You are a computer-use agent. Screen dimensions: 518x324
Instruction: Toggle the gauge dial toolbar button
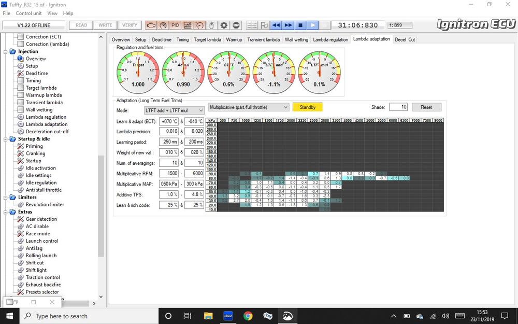pos(163,25)
